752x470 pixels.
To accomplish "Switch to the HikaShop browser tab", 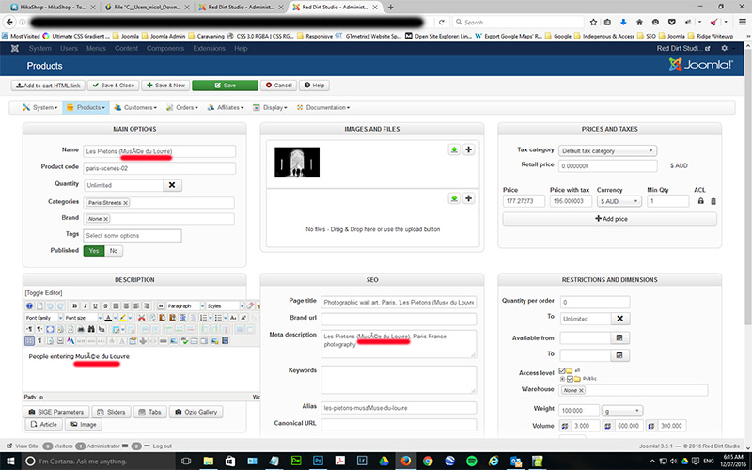I will click(x=52, y=8).
